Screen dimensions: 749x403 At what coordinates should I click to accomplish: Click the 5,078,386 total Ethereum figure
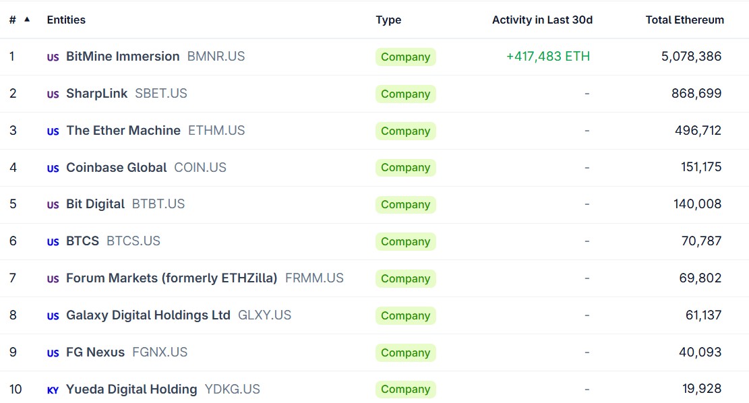coord(691,57)
